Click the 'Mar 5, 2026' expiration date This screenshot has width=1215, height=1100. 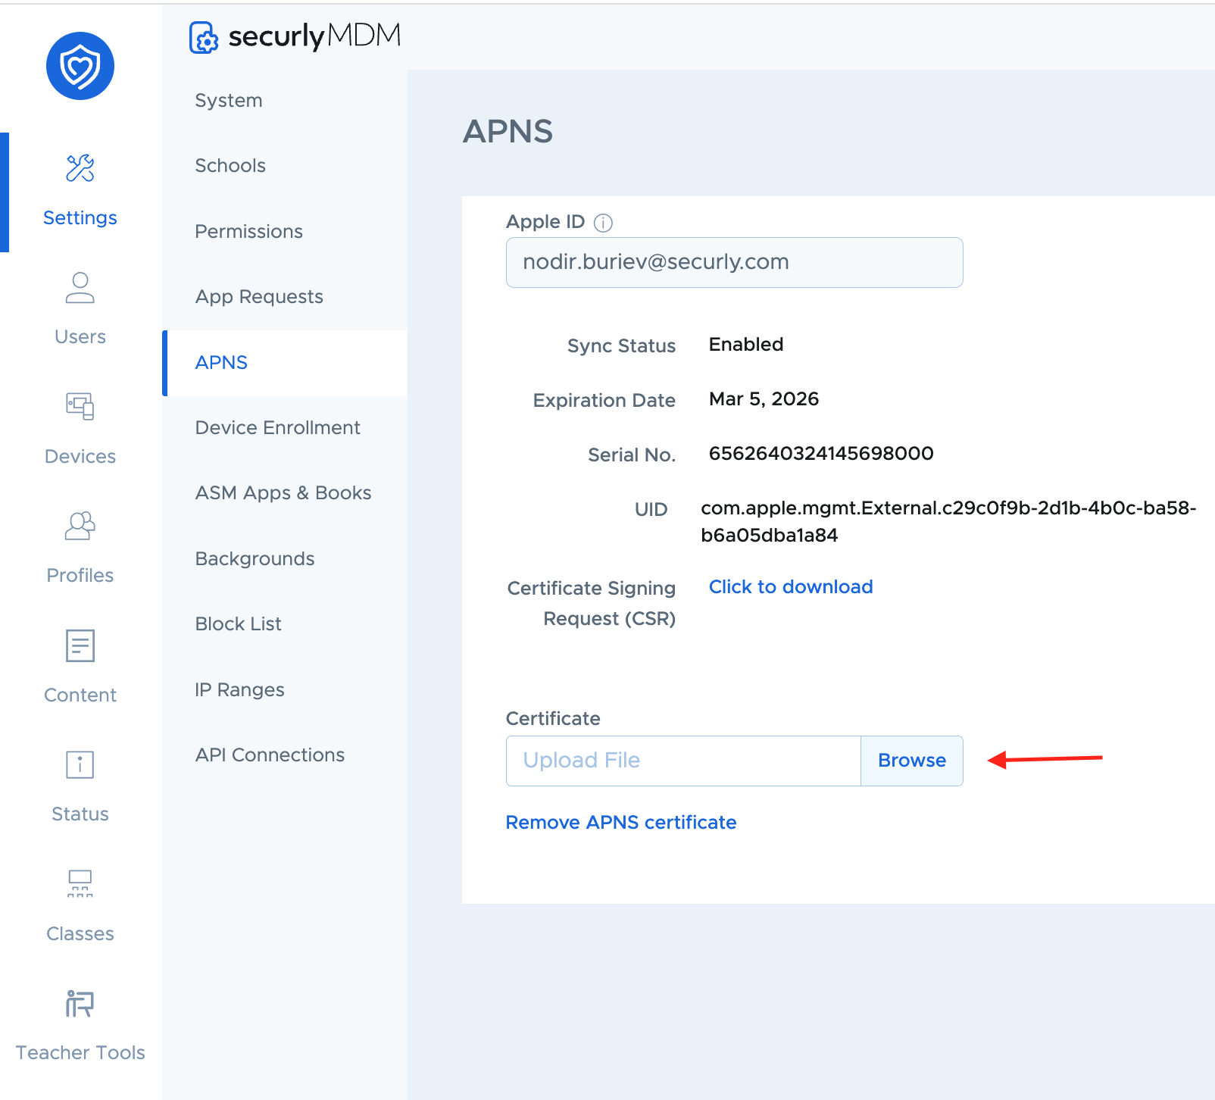(764, 399)
